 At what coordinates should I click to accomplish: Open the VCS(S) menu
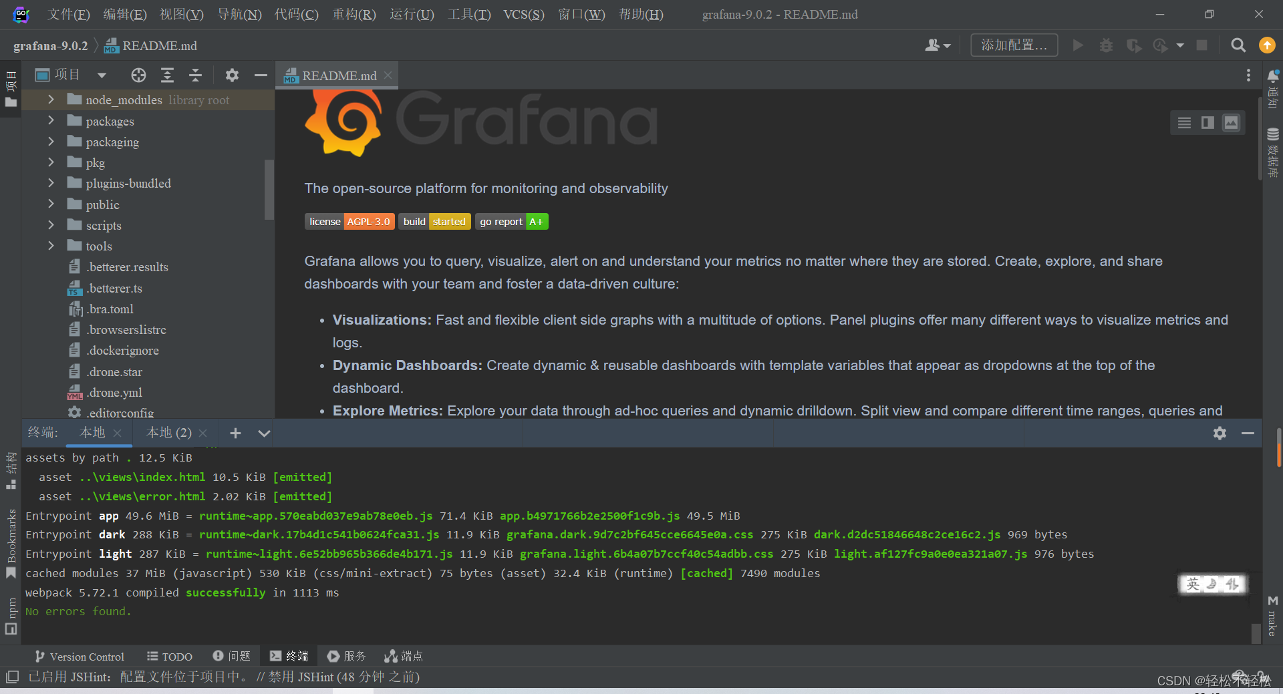coord(524,14)
